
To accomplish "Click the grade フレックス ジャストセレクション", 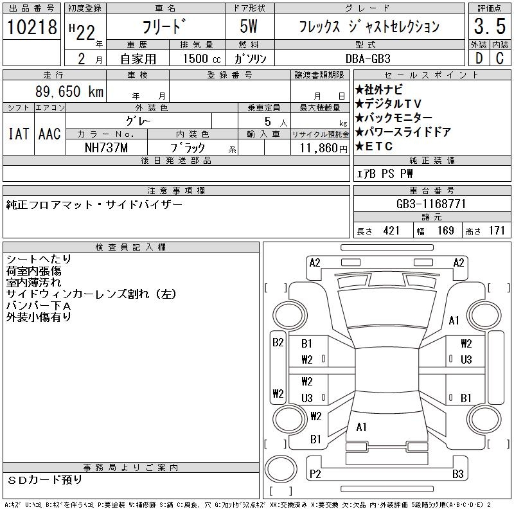I will point(369,26).
